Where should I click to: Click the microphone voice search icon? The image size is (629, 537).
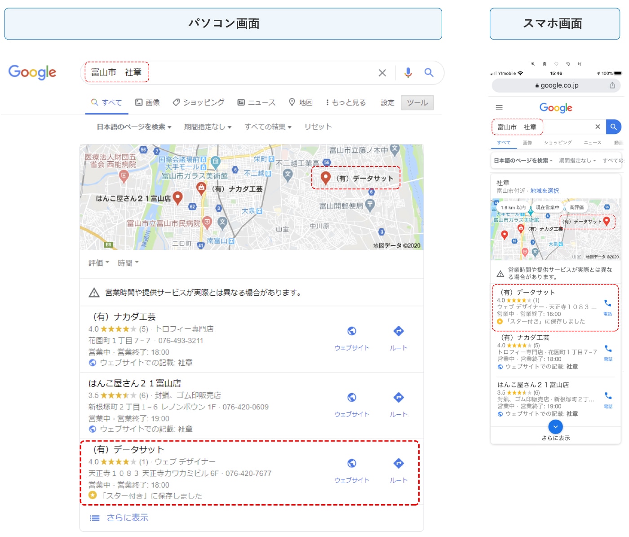(x=408, y=73)
